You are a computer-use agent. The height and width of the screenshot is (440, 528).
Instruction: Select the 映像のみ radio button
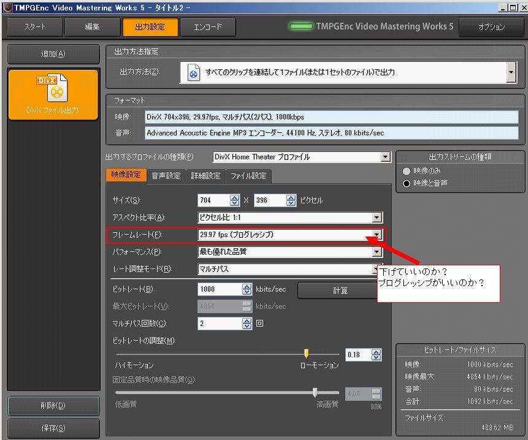point(406,171)
